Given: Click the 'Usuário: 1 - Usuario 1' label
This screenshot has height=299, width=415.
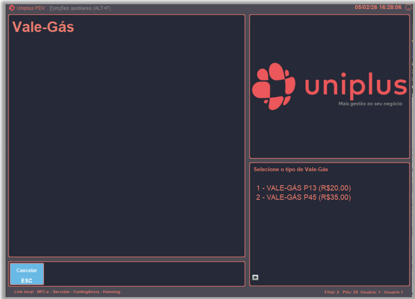Looking at the screenshot, I should click(x=381, y=292).
